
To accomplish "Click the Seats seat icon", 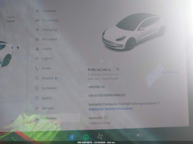I will click(x=37, y=68).
